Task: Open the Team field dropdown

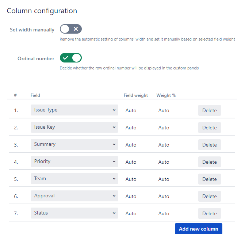Action: [x=74, y=179]
